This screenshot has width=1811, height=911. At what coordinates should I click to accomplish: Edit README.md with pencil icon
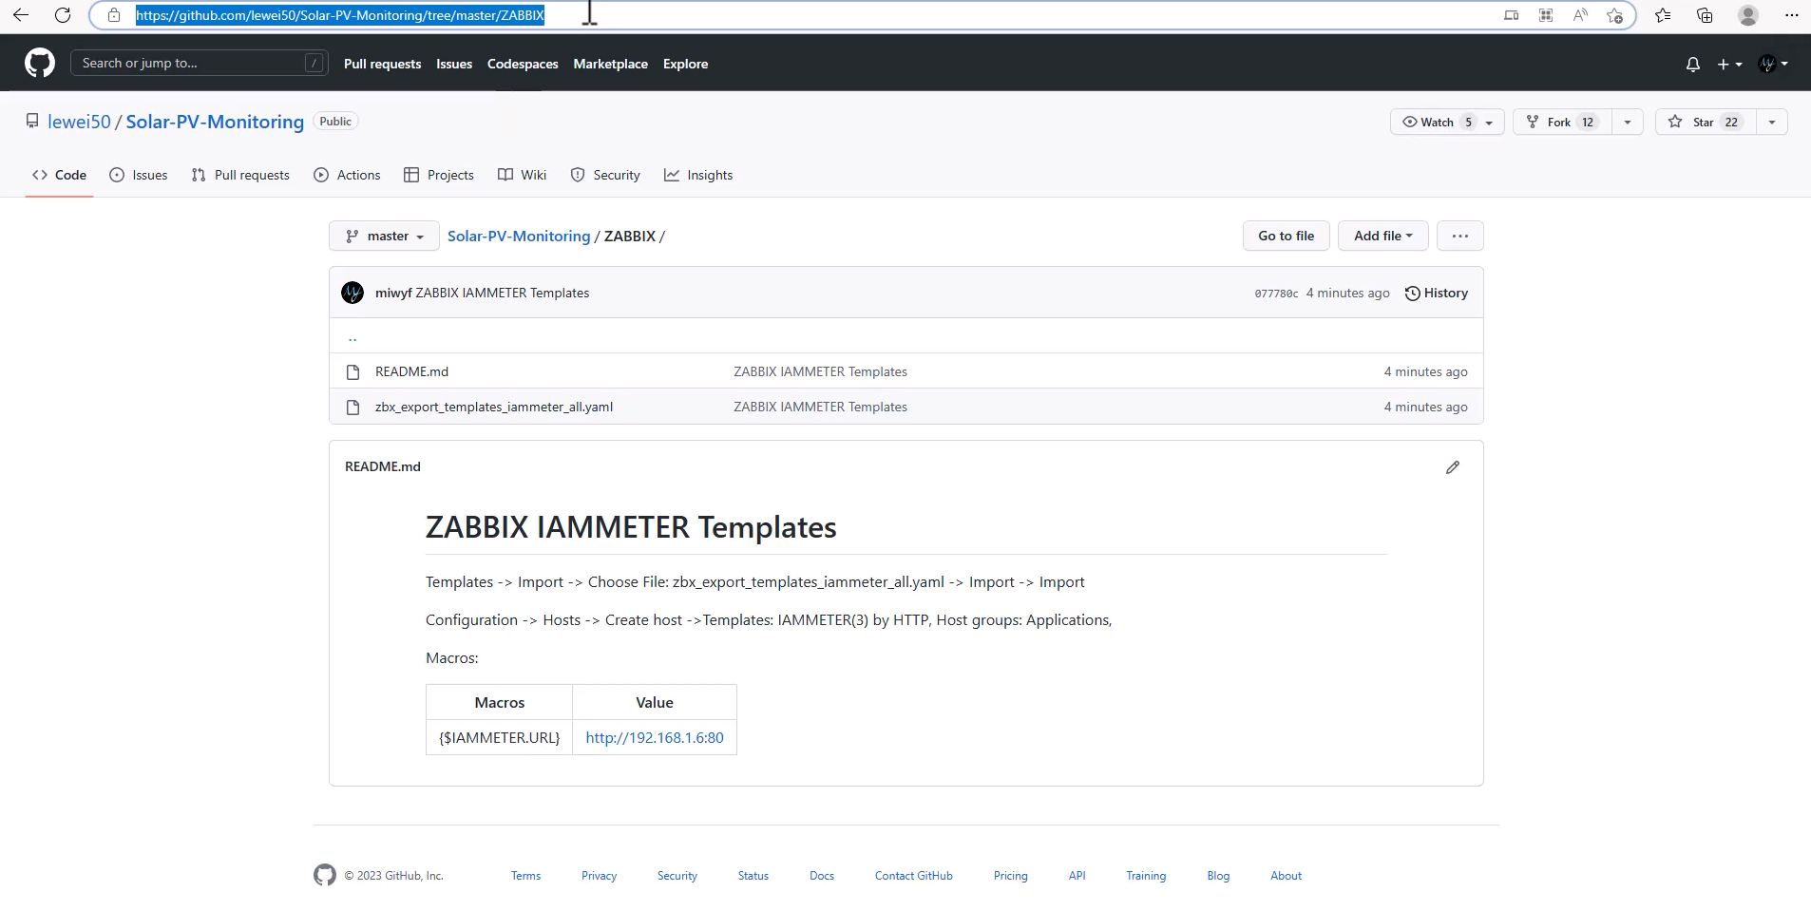click(1452, 467)
